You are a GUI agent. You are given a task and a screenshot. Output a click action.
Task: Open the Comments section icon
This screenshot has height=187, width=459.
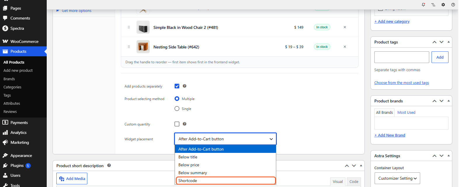5,18
